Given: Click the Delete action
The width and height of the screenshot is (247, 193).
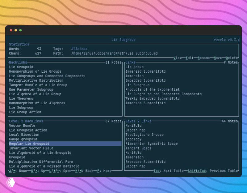Looking at the screenshot, I should [232, 58].
